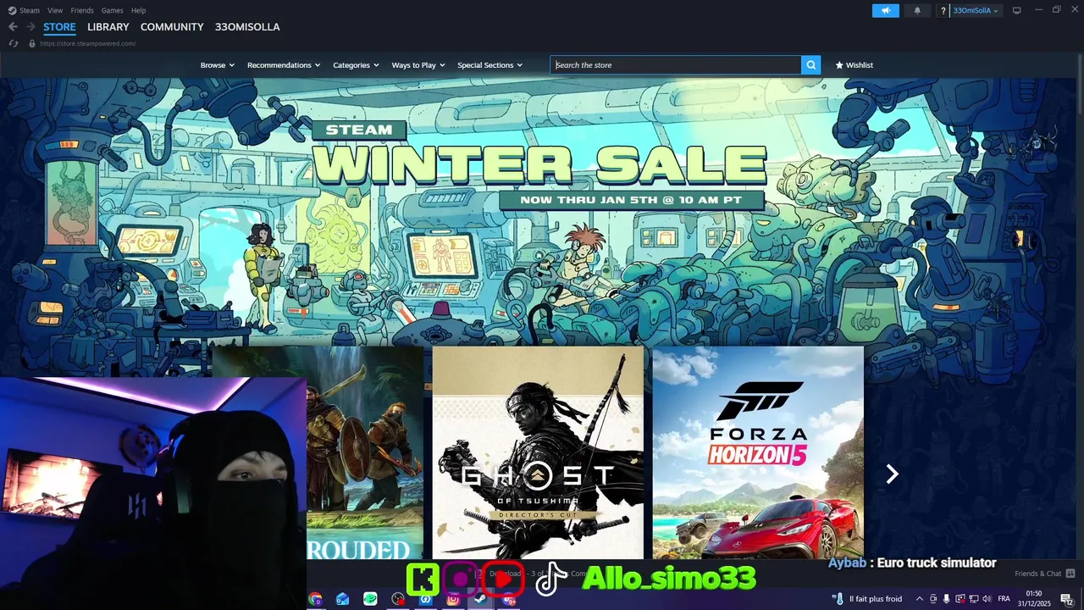
Task: Switch to the COMMUNITY tab
Action: [x=172, y=27]
